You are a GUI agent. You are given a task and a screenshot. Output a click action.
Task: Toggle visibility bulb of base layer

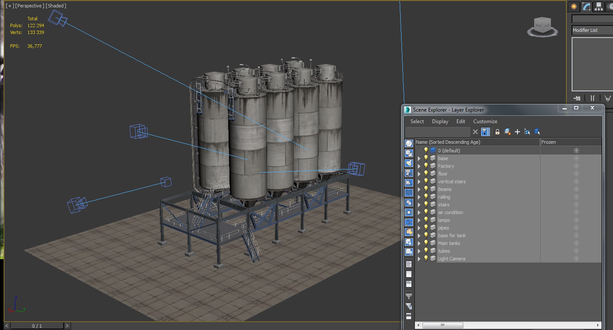click(426, 158)
